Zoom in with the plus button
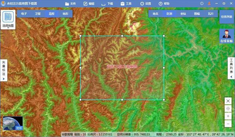Viewport: 235px width, 137px height. coord(228,116)
